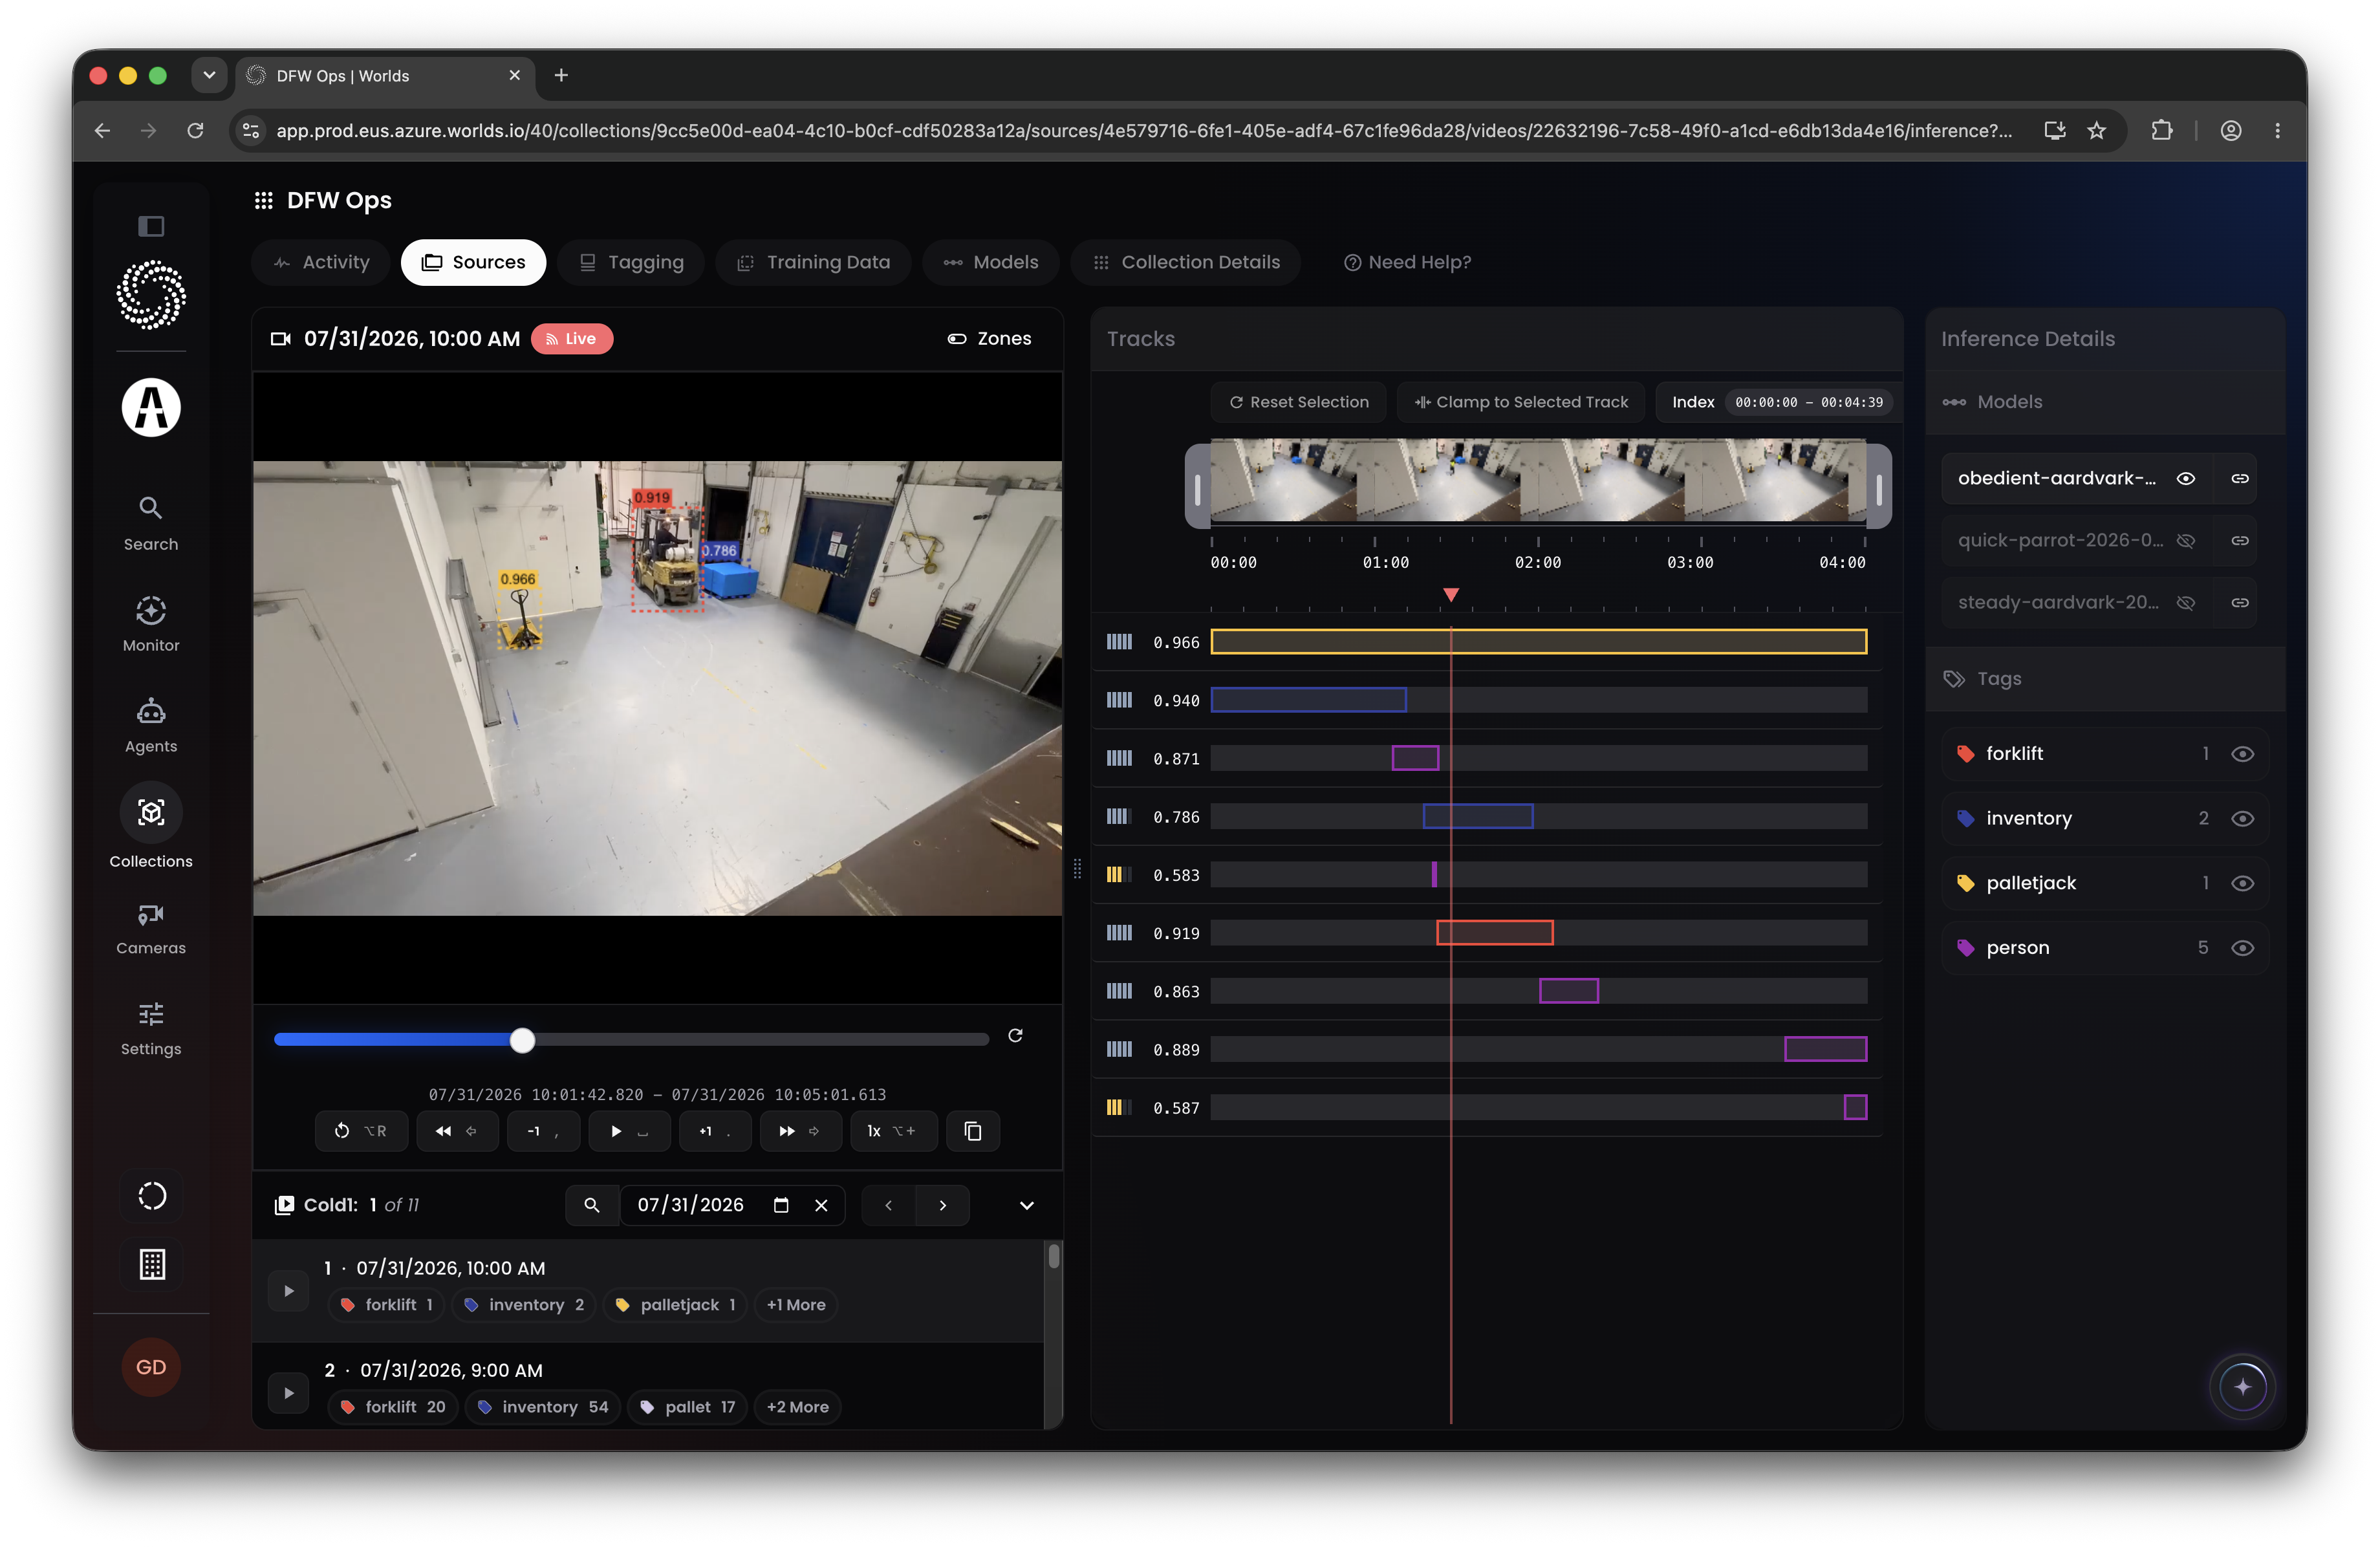Click Clamp to Selected Track
The width and height of the screenshot is (2380, 1547).
click(1521, 402)
